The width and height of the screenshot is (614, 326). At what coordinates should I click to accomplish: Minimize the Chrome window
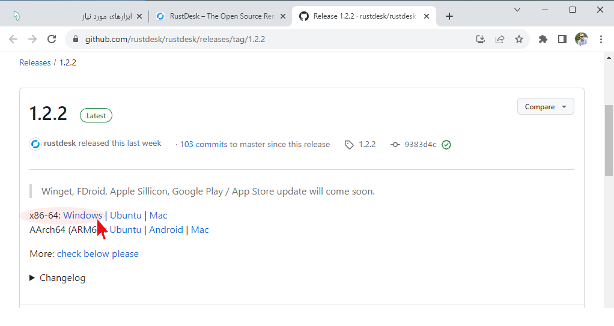click(x=545, y=10)
